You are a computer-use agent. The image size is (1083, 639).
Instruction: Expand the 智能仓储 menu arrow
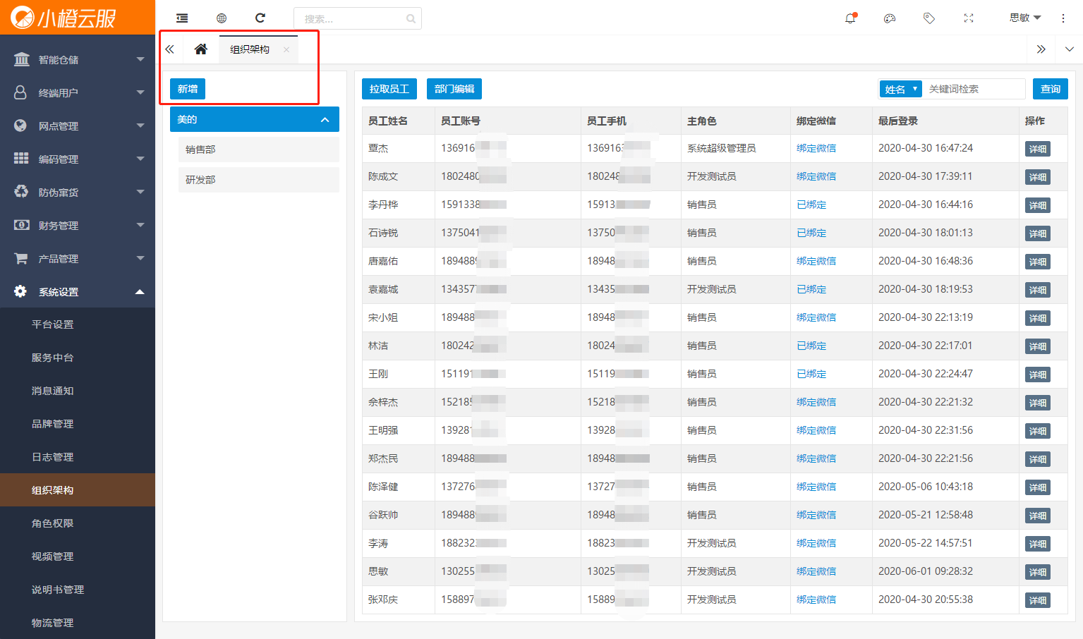140,59
